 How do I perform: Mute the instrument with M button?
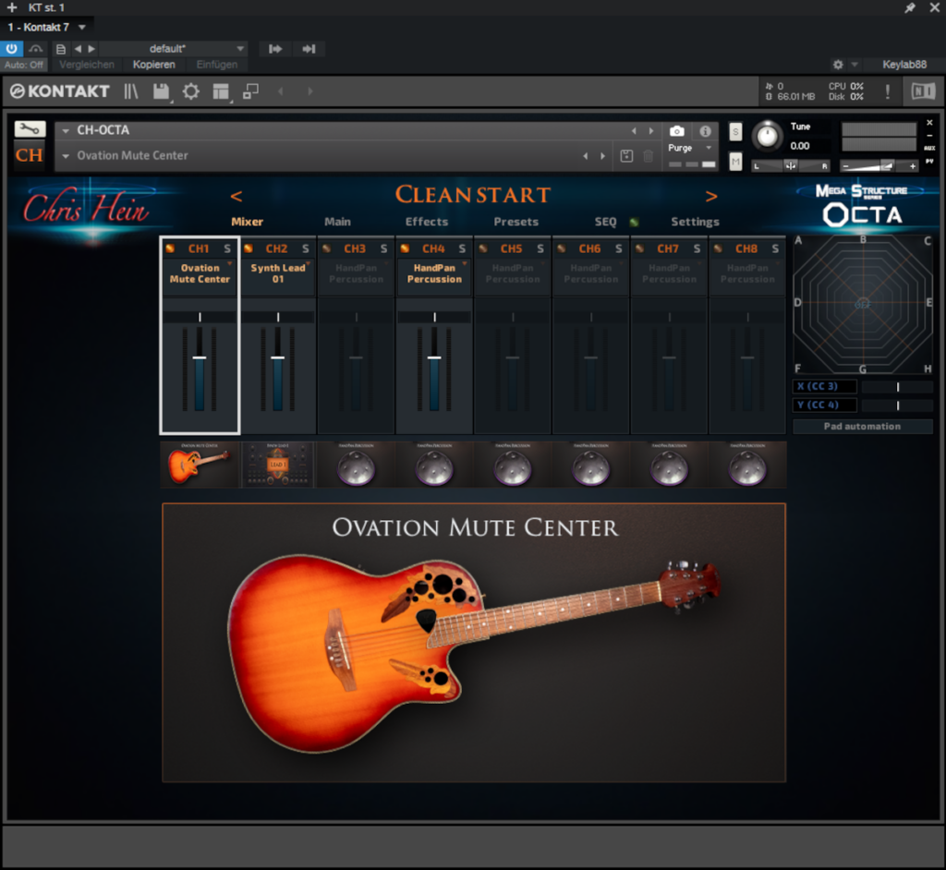[x=735, y=162]
